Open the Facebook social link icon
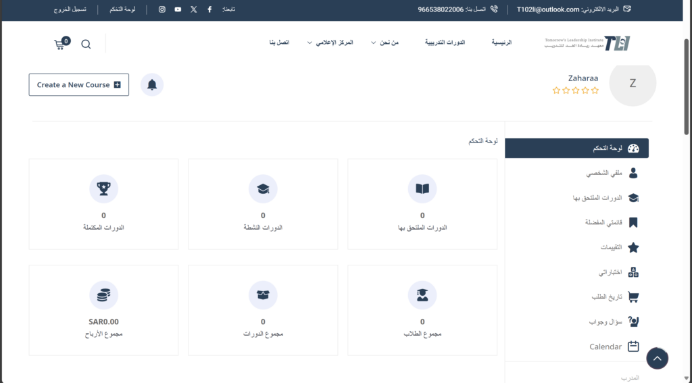 [209, 9]
